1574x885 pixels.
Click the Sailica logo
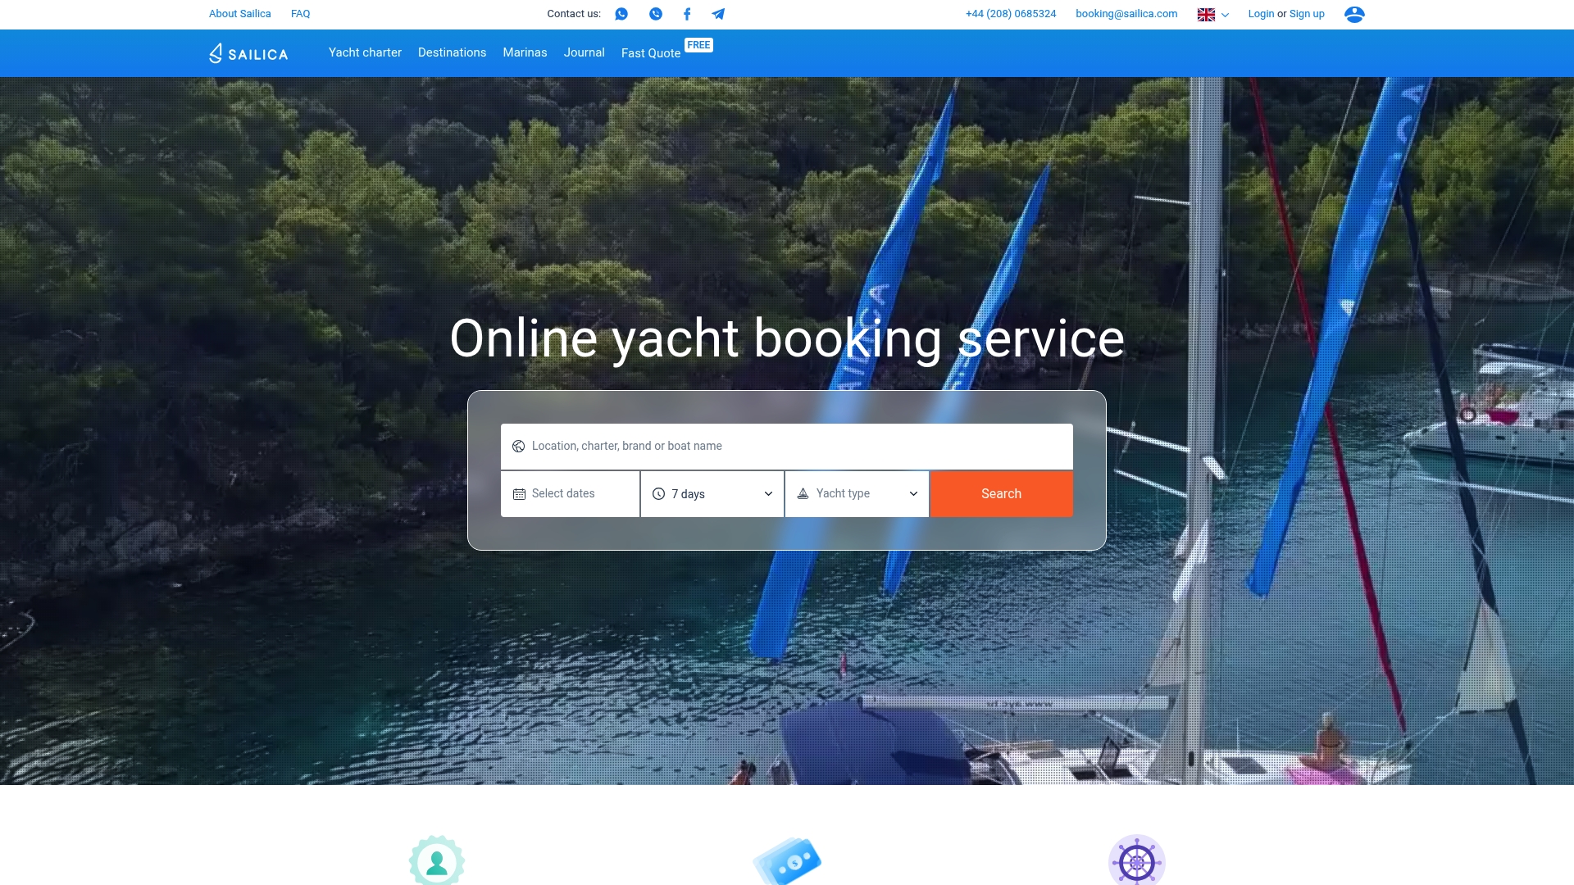pos(248,53)
